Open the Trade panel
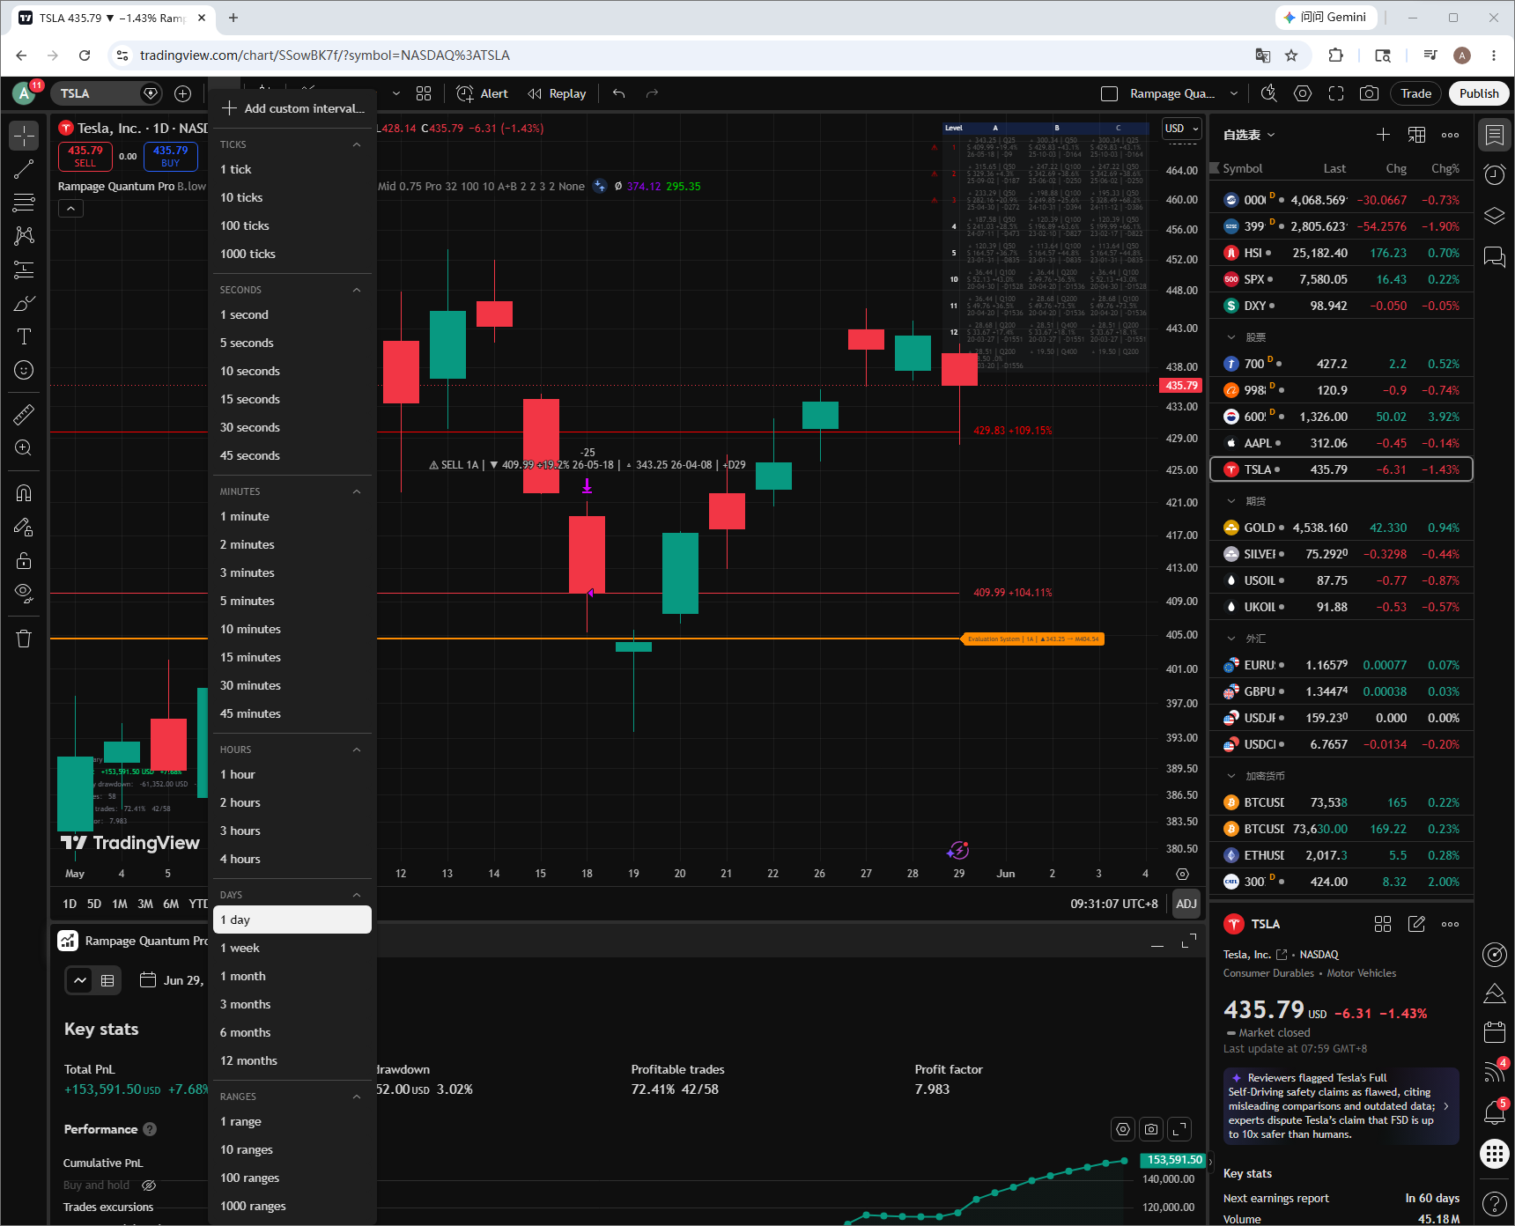Image resolution: width=1515 pixels, height=1226 pixels. pos(1415,93)
